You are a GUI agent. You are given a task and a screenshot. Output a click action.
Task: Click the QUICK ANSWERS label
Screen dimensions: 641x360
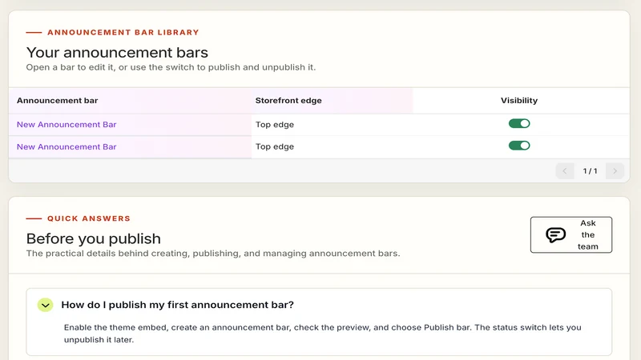click(89, 218)
